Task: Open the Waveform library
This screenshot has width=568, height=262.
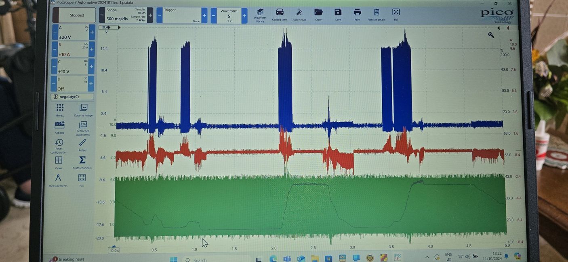Action: 260,15
